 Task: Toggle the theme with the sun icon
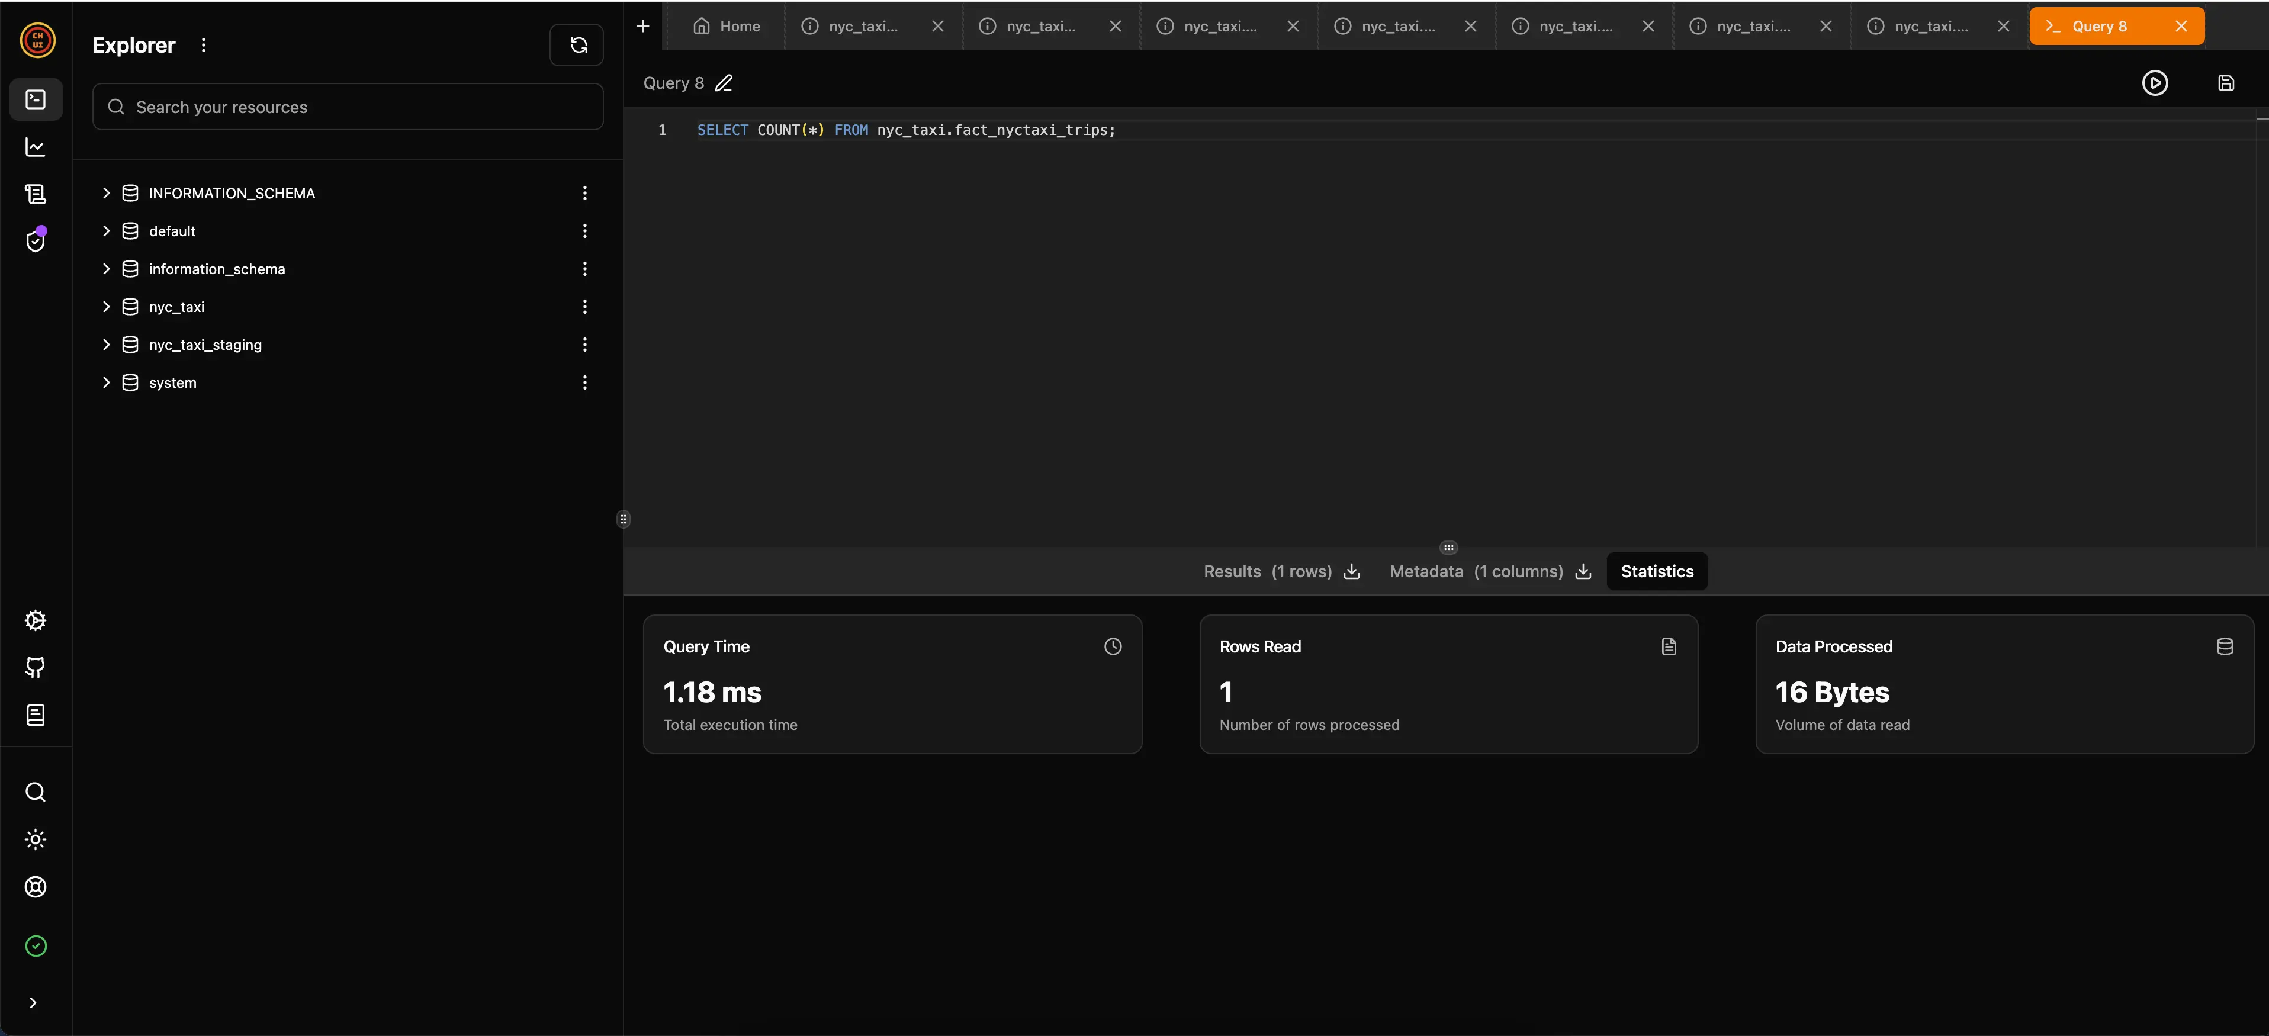coord(36,839)
